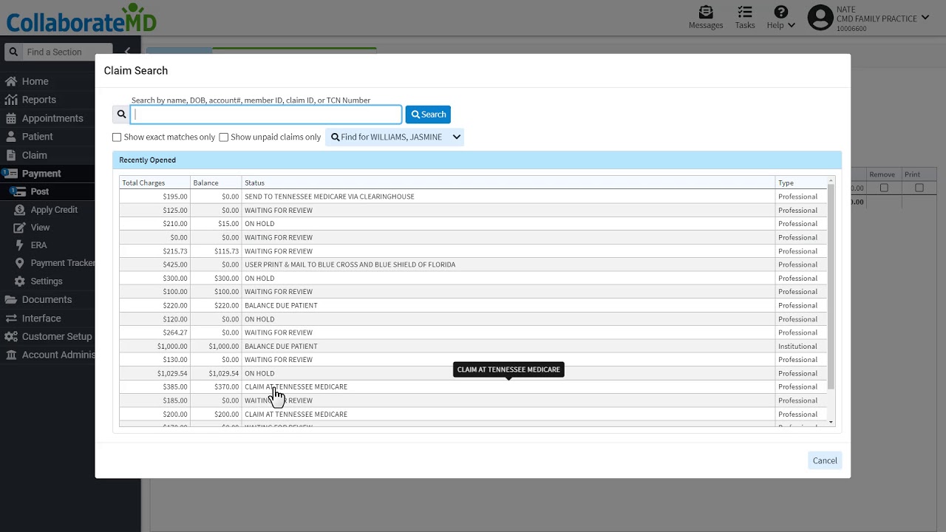946x532 pixels.
Task: Click the user profile avatar icon
Action: tap(820, 18)
